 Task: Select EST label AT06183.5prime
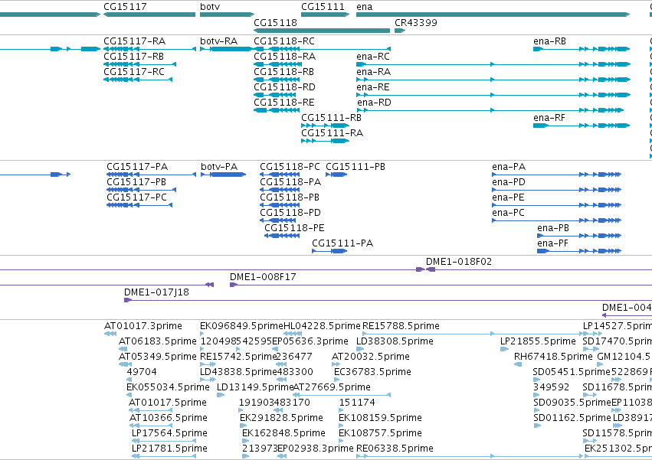pyautogui.click(x=158, y=341)
